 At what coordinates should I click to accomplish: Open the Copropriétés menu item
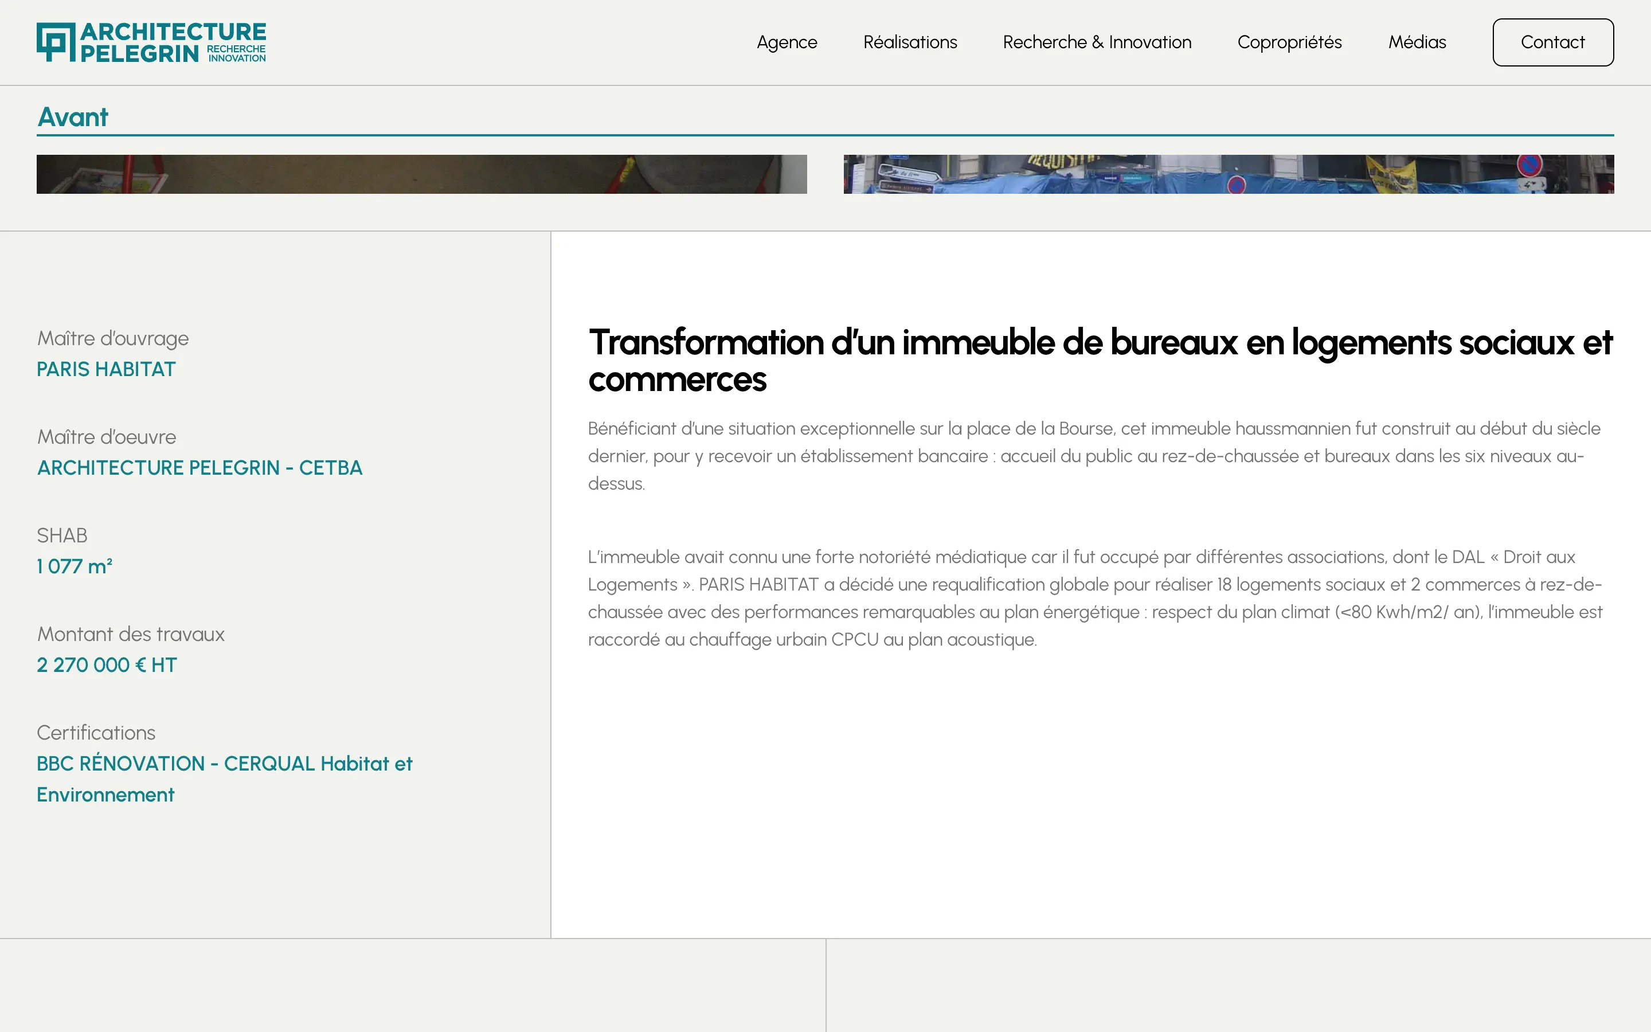point(1289,42)
